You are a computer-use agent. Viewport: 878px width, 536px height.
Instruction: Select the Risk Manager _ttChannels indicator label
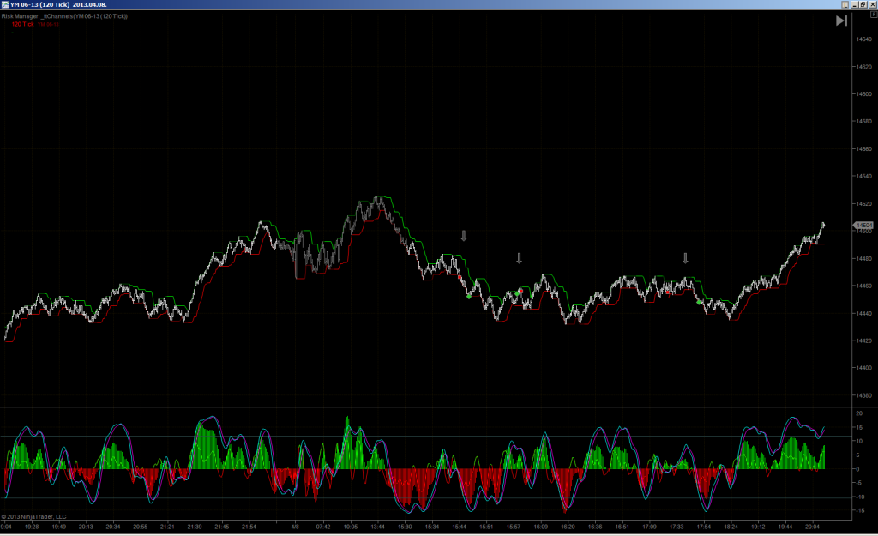pos(64,16)
